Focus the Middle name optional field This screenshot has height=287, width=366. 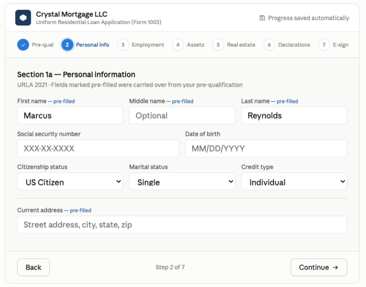(182, 116)
